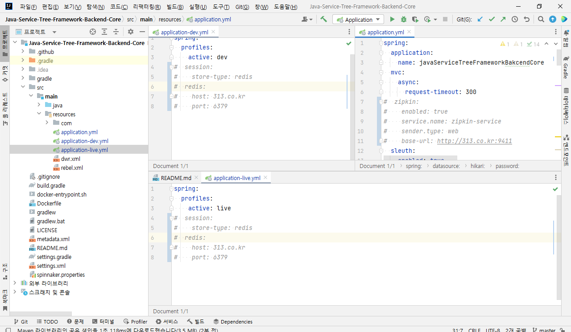Expand the .gradle folder
The height and width of the screenshot is (332, 571).
23,61
